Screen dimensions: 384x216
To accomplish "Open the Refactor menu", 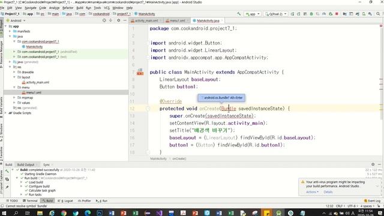I will coord(68,8).
